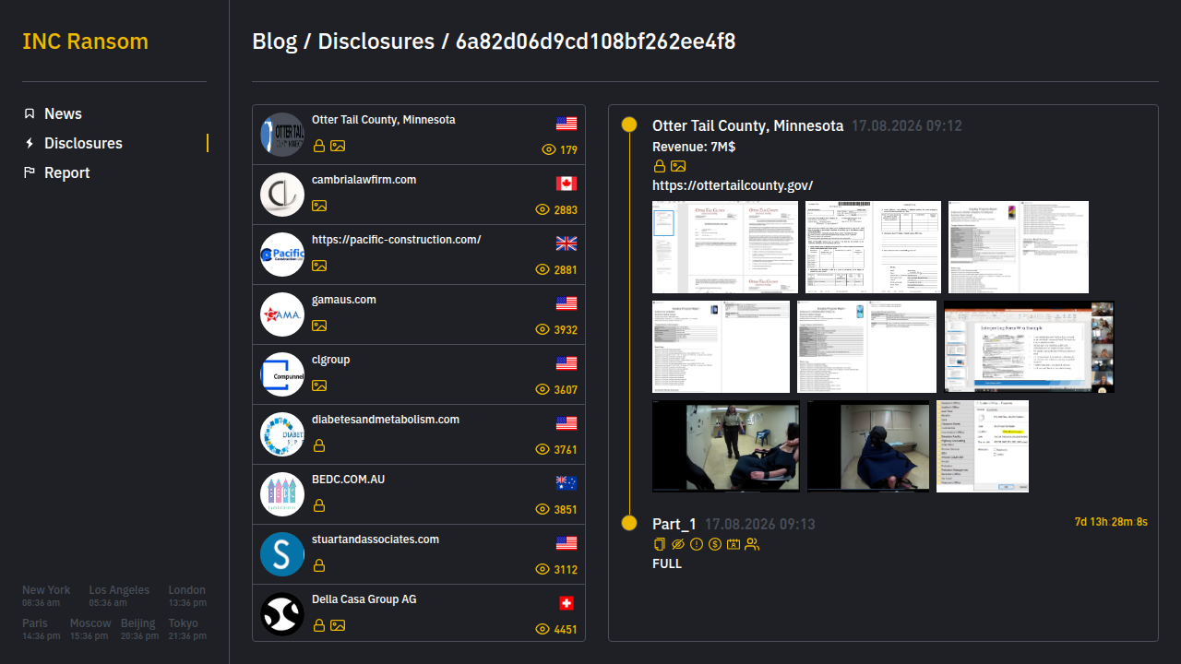Click the Part_1 heading

click(x=674, y=524)
